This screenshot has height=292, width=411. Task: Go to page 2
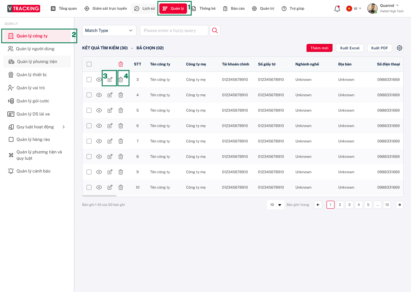[x=340, y=205]
